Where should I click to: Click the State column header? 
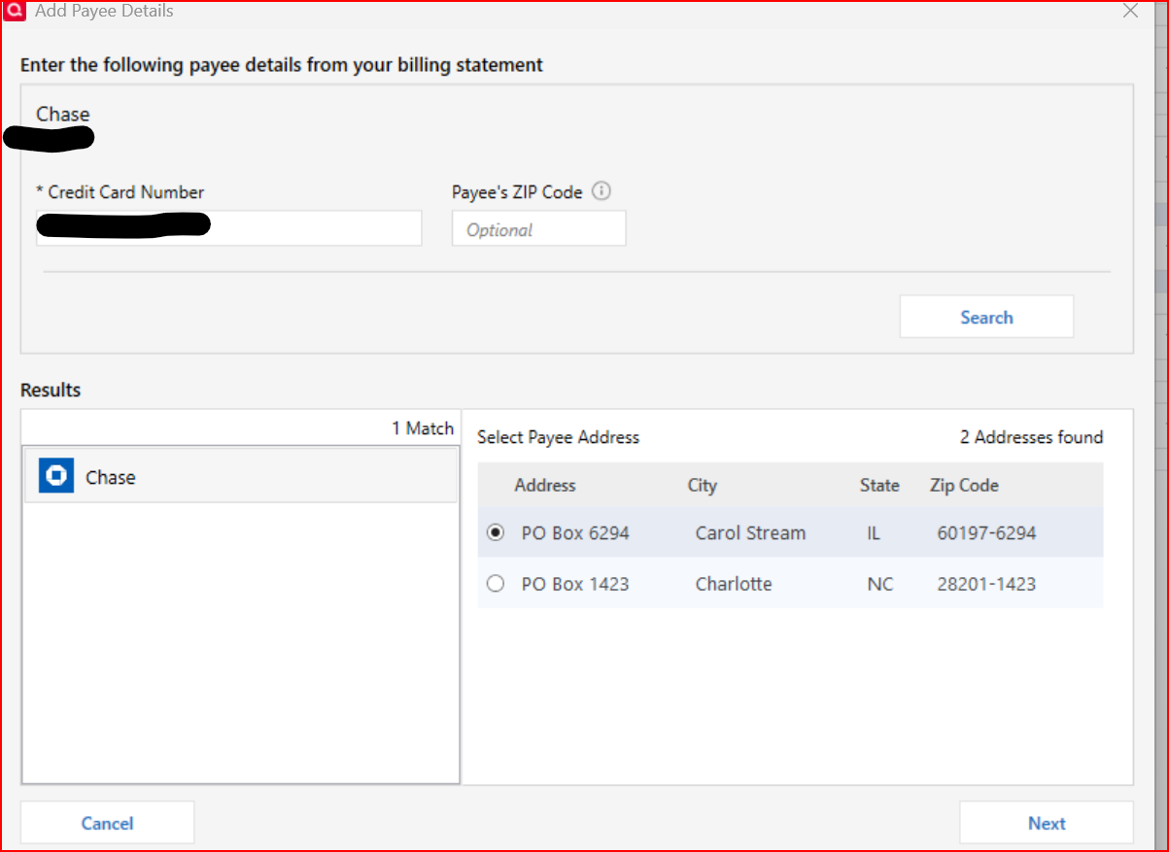(x=879, y=486)
